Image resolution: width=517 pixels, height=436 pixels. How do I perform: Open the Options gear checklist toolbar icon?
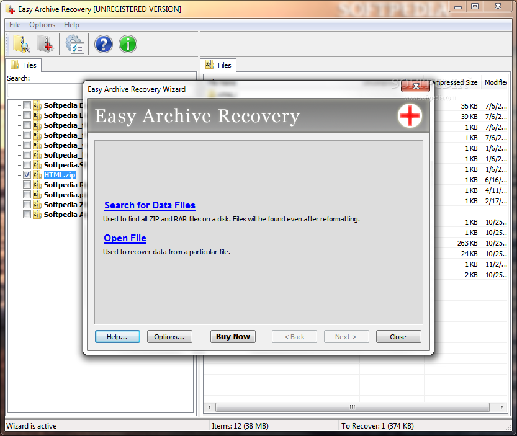[75, 44]
